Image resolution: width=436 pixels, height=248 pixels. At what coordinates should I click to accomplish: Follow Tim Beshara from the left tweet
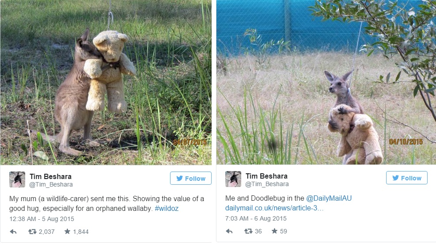coord(191,178)
